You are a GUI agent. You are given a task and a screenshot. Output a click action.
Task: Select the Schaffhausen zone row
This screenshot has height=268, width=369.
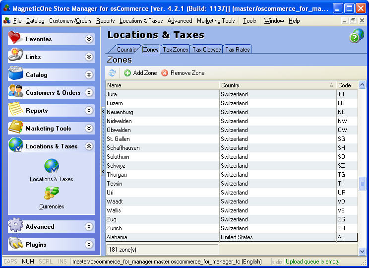(232, 148)
